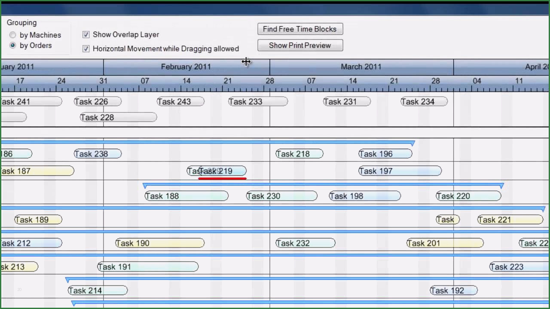Image resolution: width=550 pixels, height=309 pixels.
Task: Click the March 2011 month header
Action: point(361,67)
